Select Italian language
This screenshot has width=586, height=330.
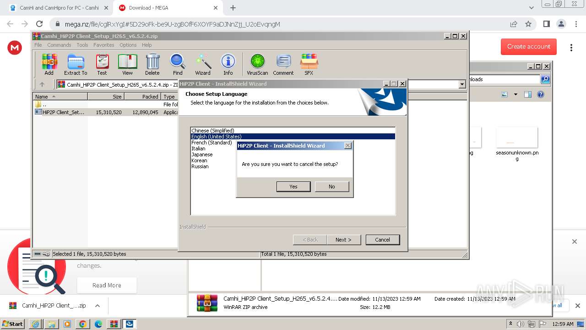(x=293, y=148)
